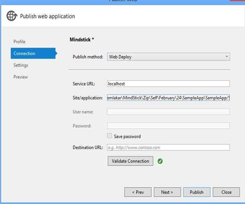The image size is (245, 204).
Task: Enable the Save password checkbox
Action: pyautogui.click(x=109, y=136)
